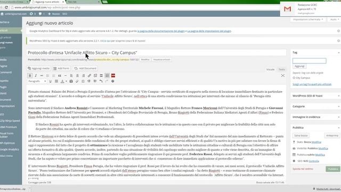Switch to the Testo editor tab
This screenshot has height=192, width=341.
pos(282,69)
